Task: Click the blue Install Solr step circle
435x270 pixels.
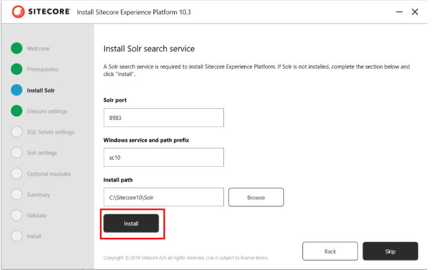Action: 17,90
